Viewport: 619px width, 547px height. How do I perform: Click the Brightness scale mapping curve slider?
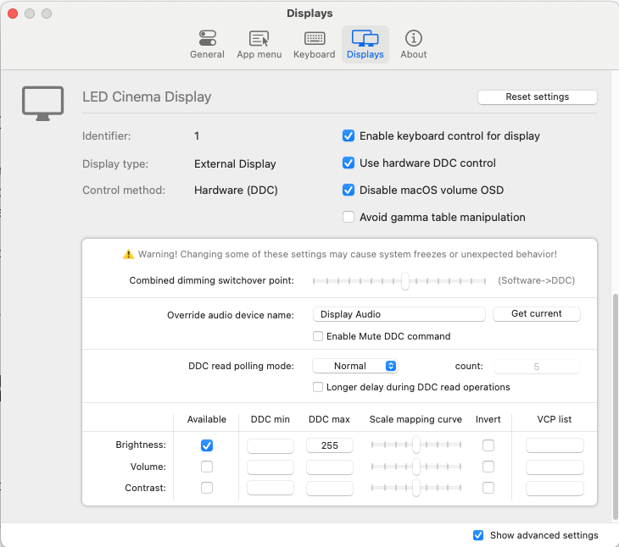[x=416, y=445]
